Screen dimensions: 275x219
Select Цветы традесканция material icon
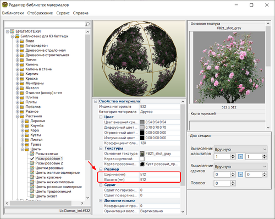(x=32, y=191)
